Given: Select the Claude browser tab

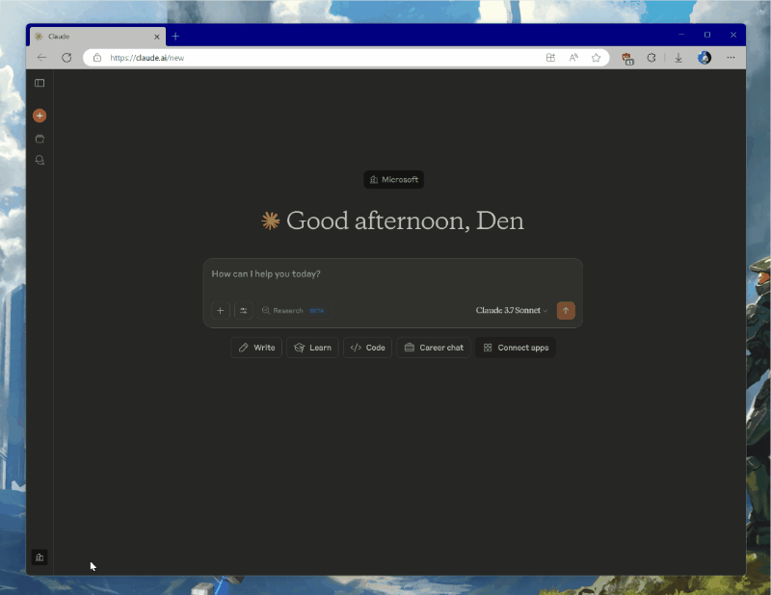Looking at the screenshot, I should [x=97, y=37].
